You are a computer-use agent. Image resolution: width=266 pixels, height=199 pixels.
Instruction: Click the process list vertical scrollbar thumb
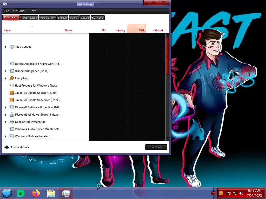click(167, 56)
